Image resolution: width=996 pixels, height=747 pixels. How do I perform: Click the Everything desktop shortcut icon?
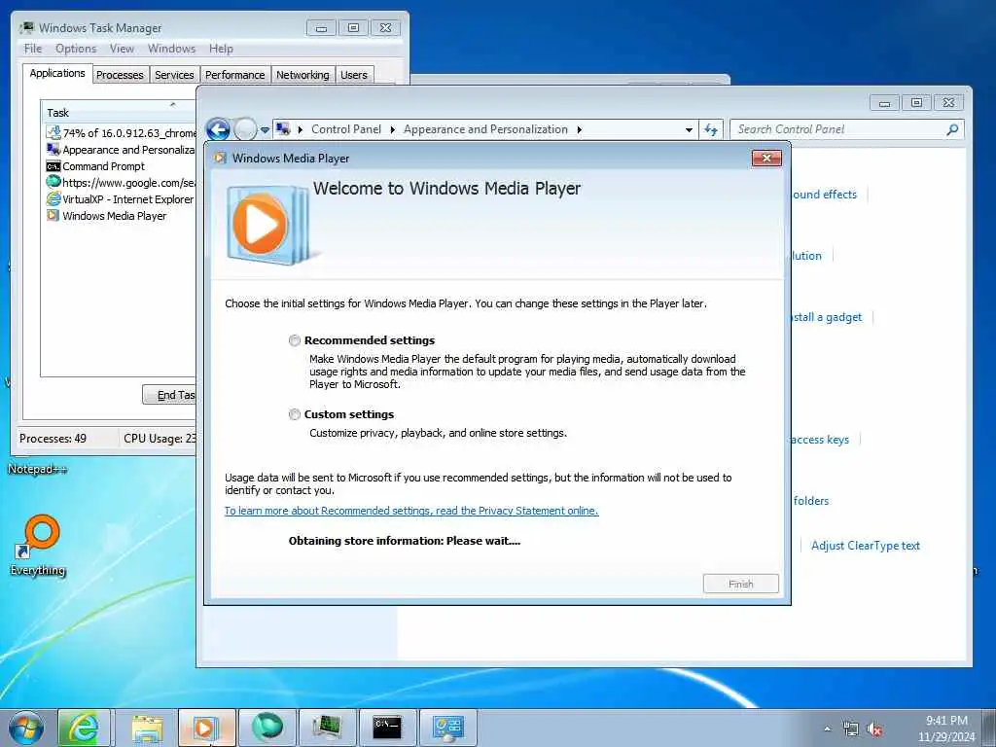click(x=38, y=538)
